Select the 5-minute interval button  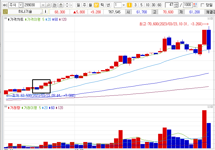[x=141, y=5]
